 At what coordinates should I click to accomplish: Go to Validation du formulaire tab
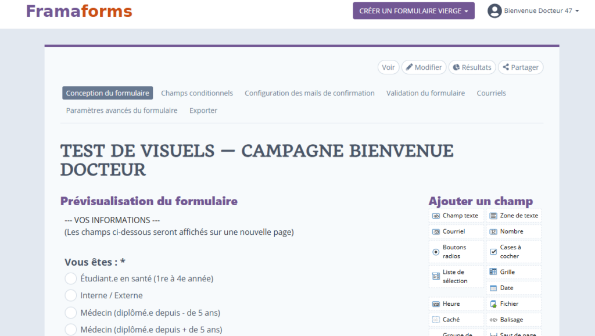tap(425, 93)
